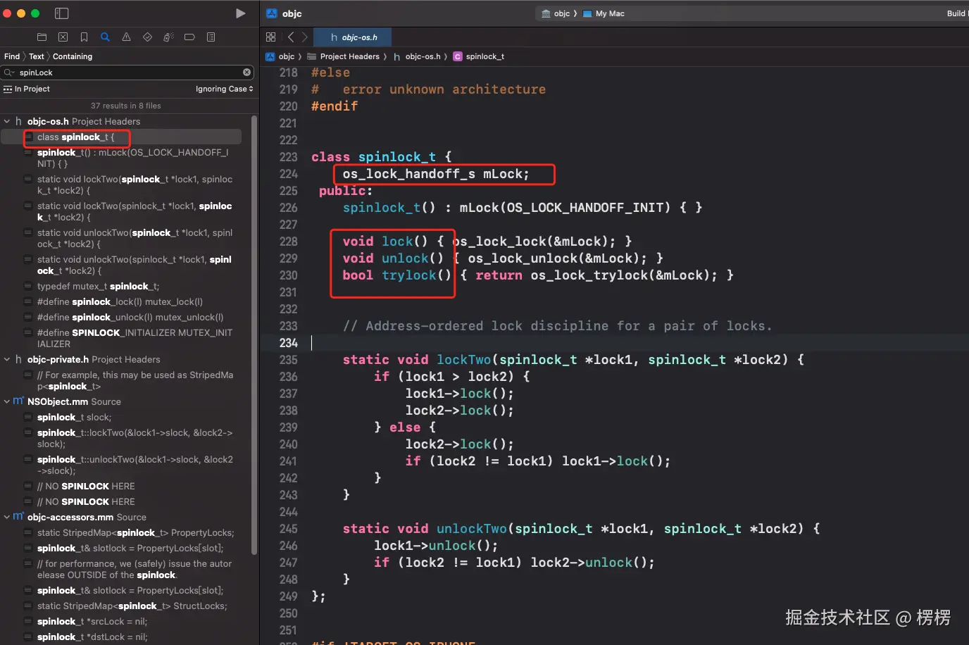The height and width of the screenshot is (645, 969).
Task: Click objc-os.h in jump bar
Action: [x=417, y=56]
